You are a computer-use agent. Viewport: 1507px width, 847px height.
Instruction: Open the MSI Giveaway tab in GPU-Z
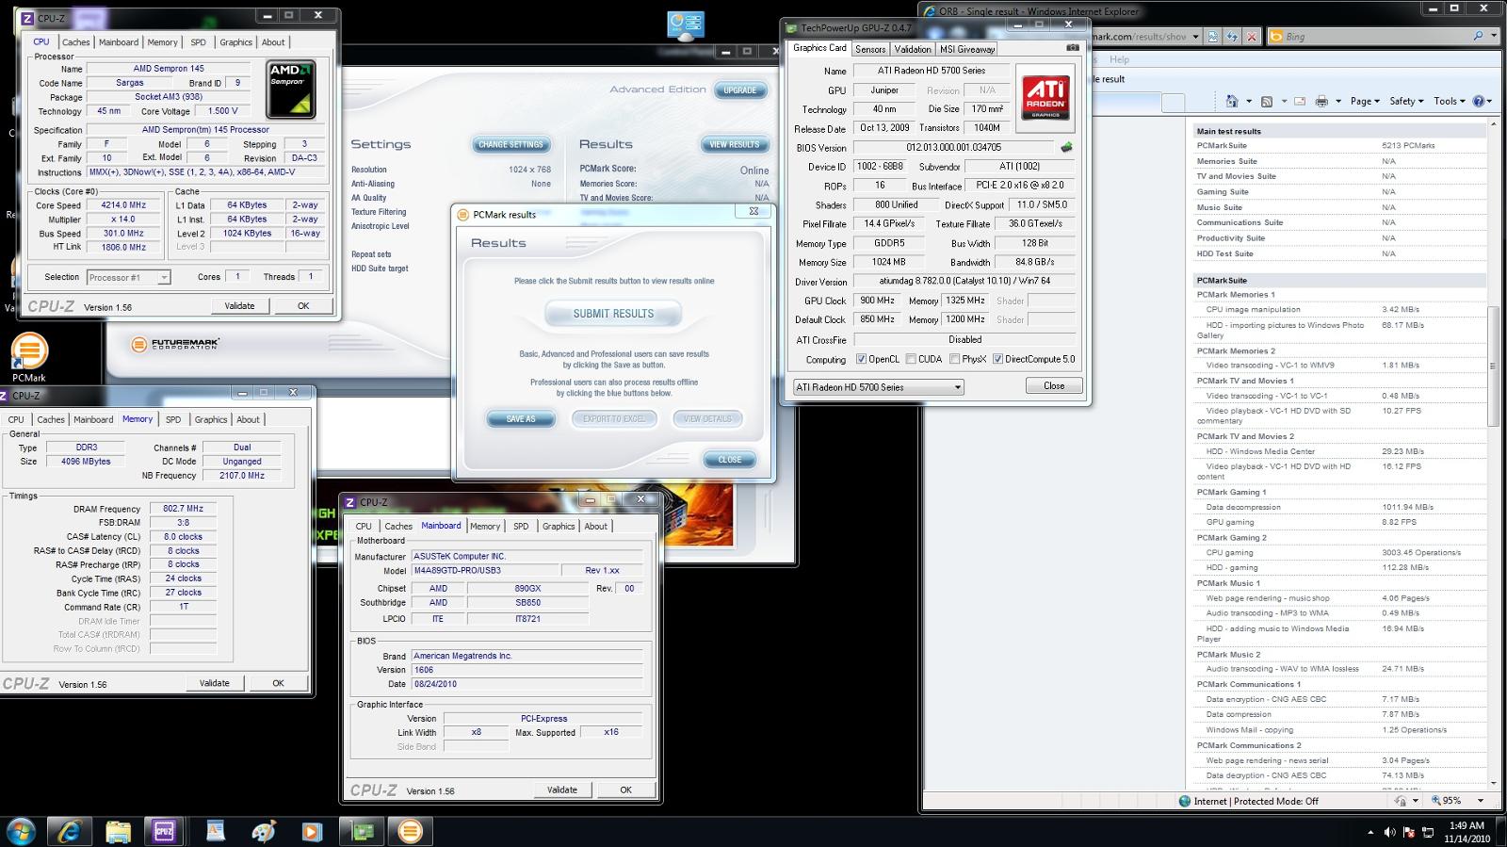[966, 49]
